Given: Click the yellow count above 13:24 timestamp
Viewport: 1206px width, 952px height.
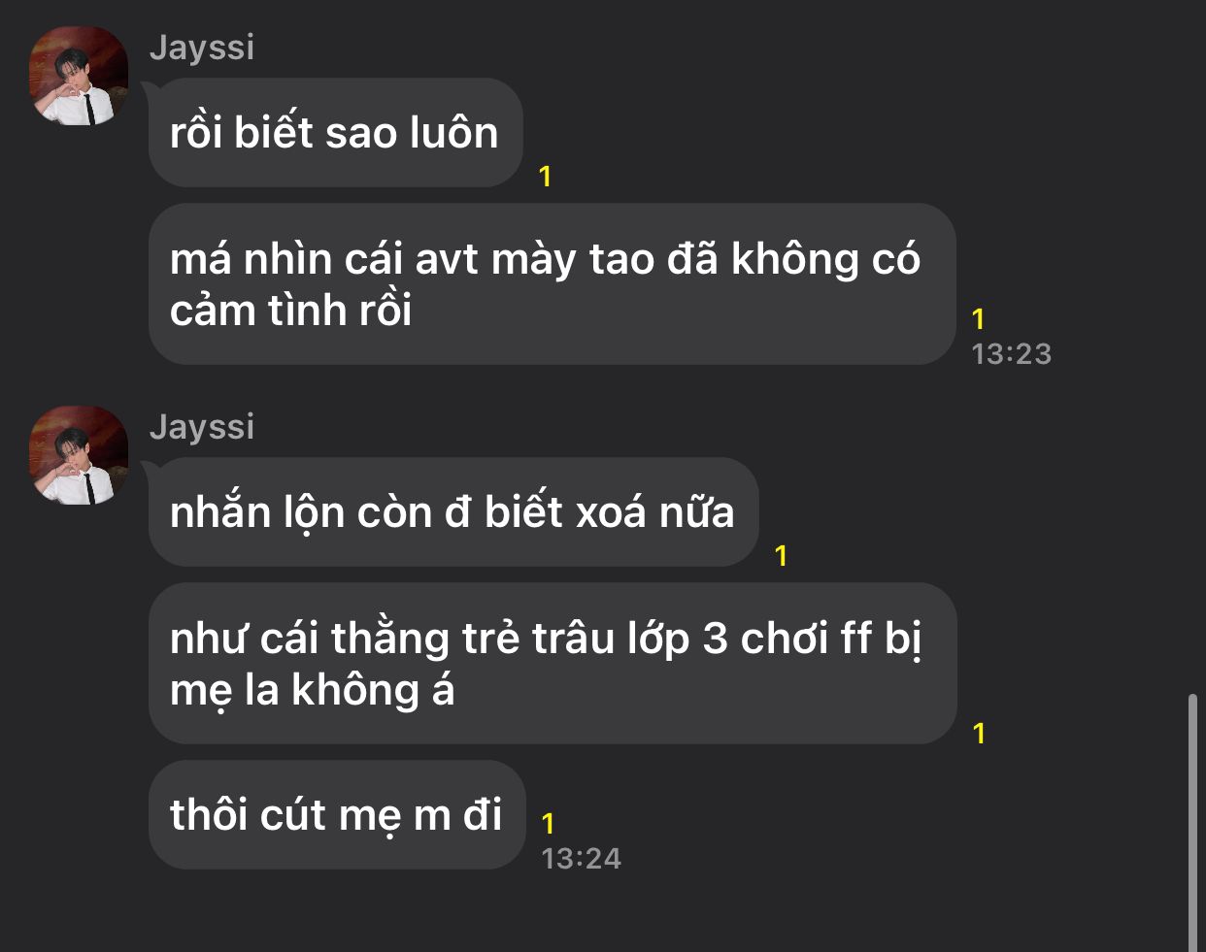Looking at the screenshot, I should (x=548, y=824).
